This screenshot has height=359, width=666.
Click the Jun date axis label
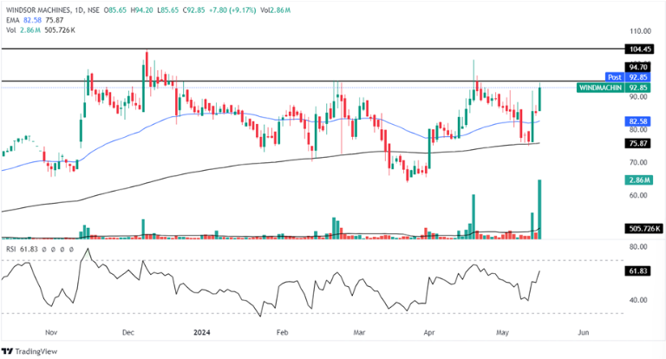(583, 332)
